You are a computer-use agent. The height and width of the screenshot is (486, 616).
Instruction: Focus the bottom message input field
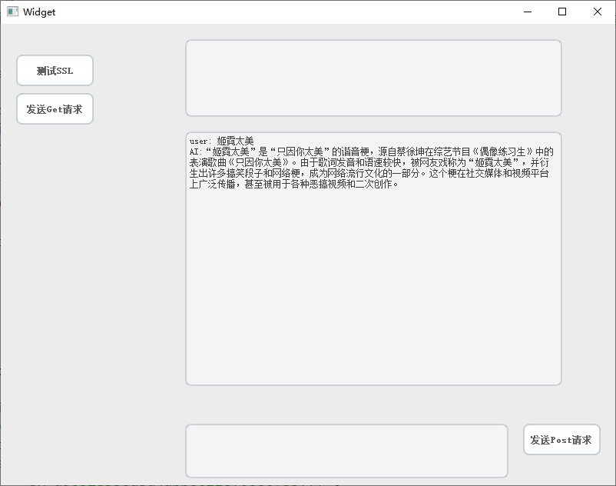coord(346,451)
